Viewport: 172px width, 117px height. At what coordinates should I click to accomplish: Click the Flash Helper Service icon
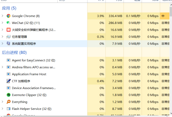pos(8,109)
